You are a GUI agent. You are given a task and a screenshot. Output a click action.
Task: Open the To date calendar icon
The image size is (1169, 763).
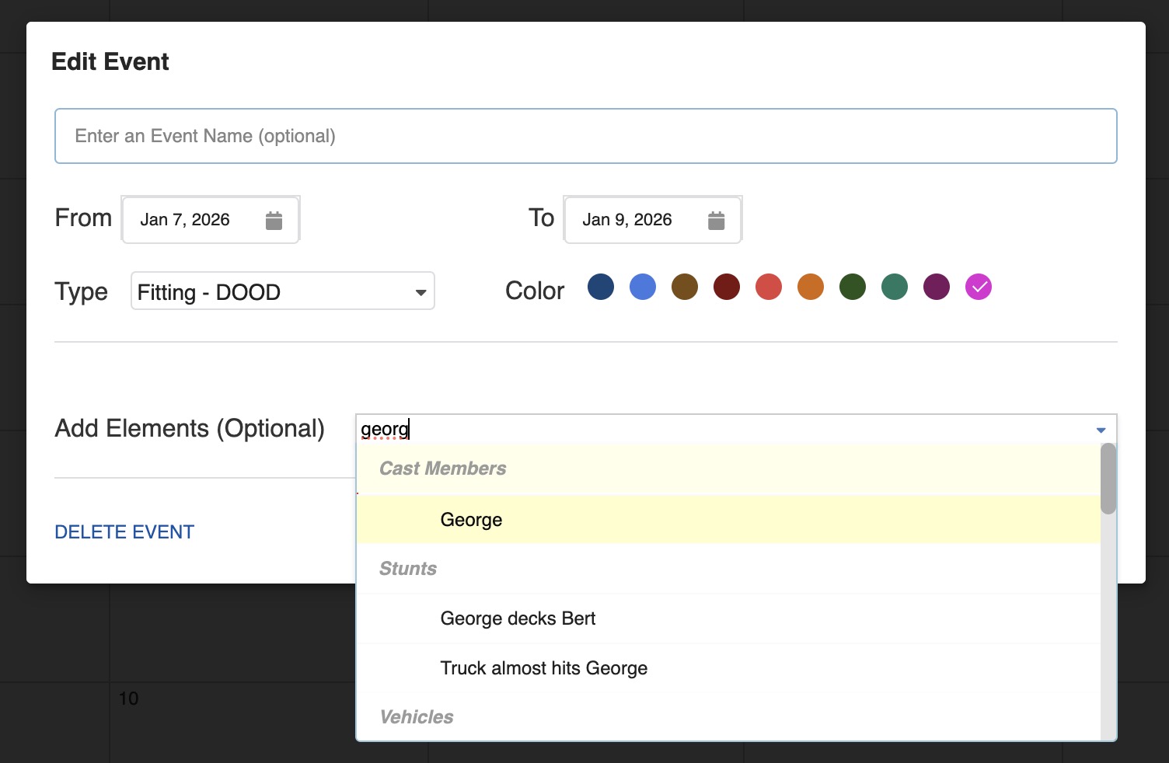point(716,221)
